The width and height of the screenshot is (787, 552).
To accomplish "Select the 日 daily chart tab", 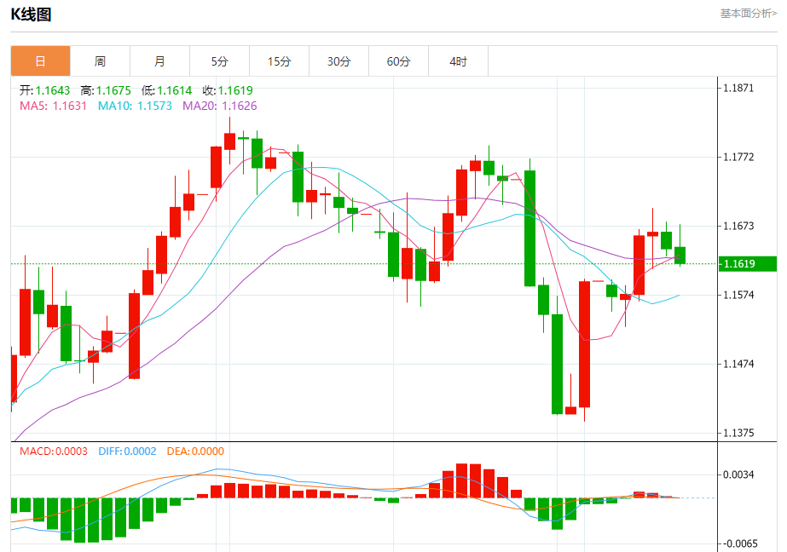I will (x=41, y=61).
